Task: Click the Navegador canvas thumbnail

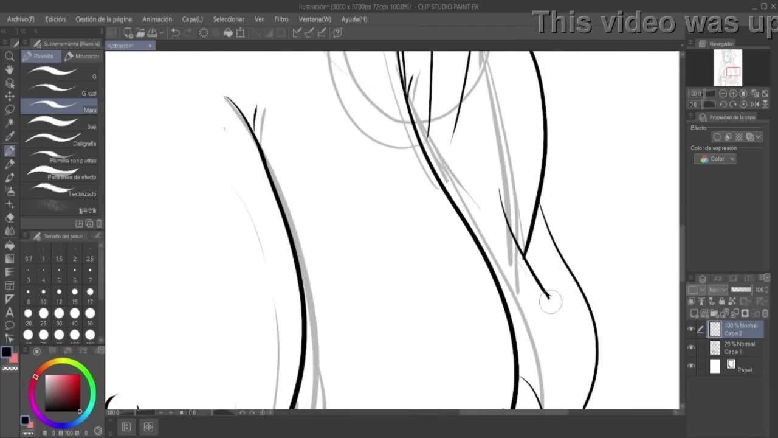Action: pyautogui.click(x=728, y=68)
